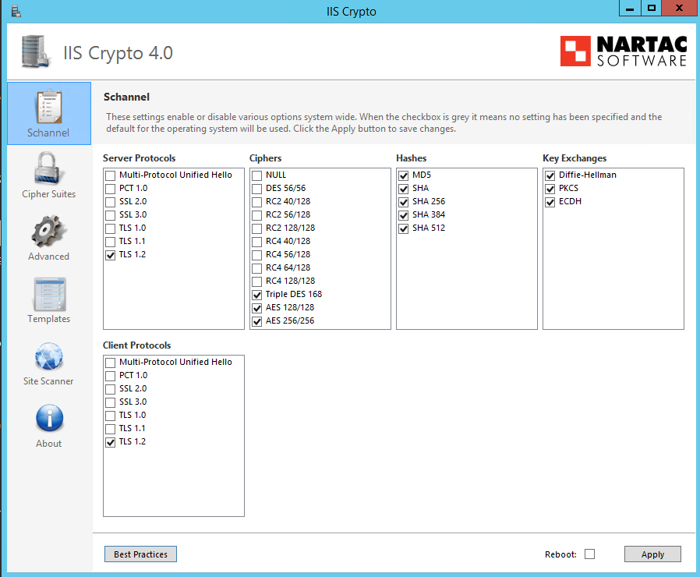700x577 pixels.
Task: Click the Nartac Software logo
Action: tap(624, 51)
